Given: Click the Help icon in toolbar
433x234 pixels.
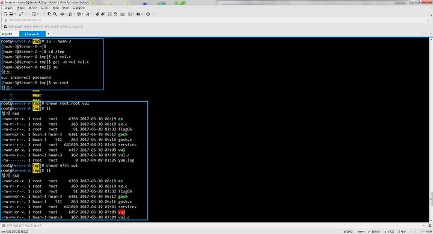Looking at the screenshot, I should pyautogui.click(x=148, y=14).
